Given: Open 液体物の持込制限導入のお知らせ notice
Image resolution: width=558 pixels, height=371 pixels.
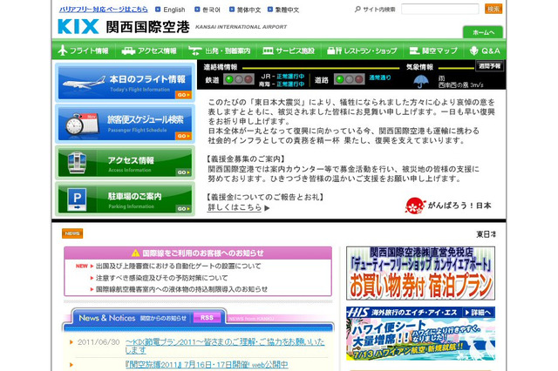Looking at the screenshot, I should point(181,289).
